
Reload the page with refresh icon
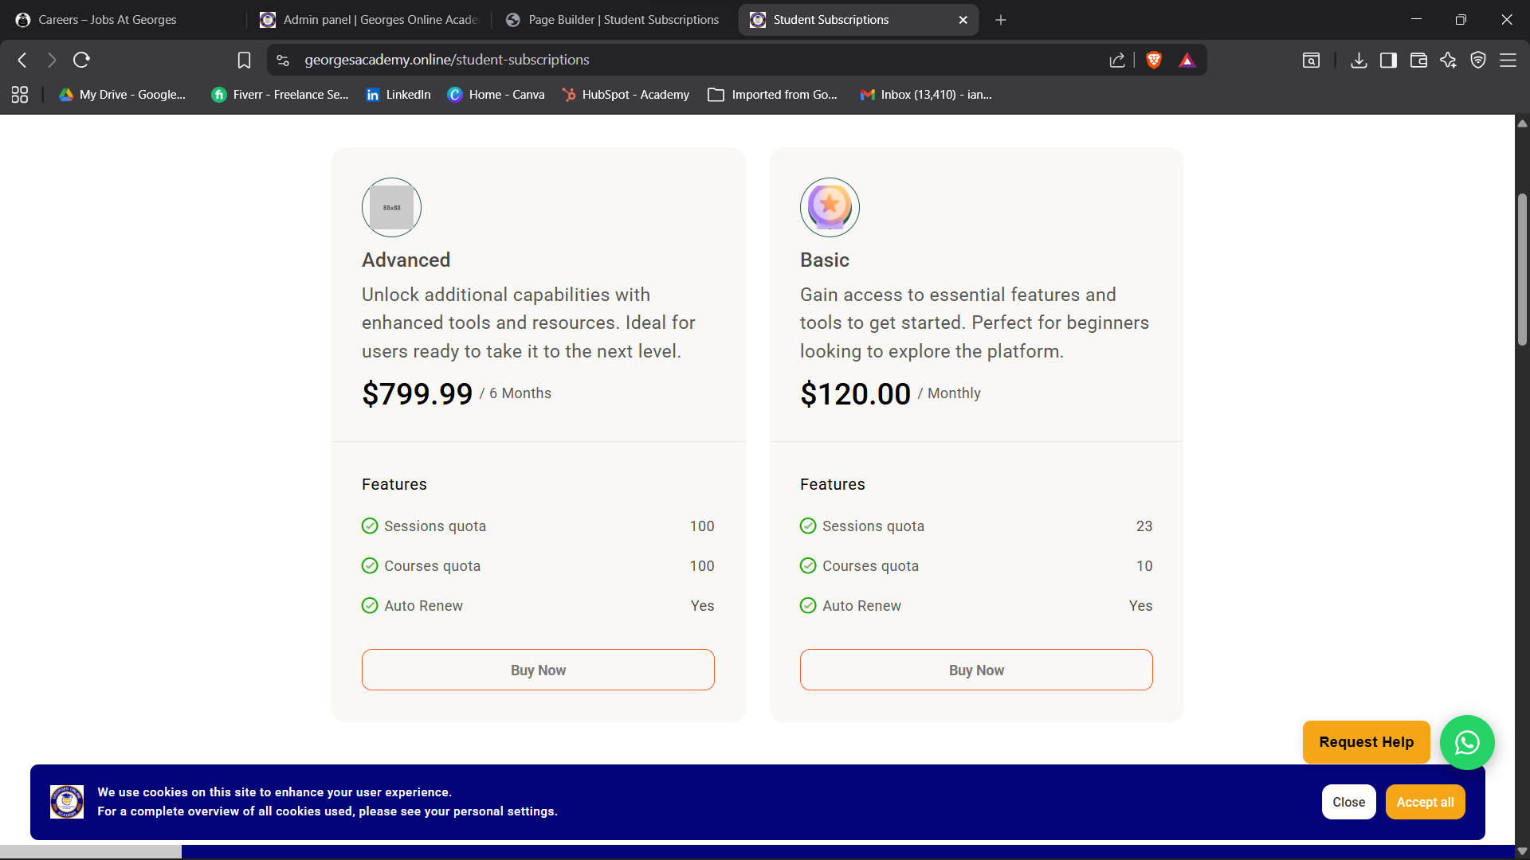[81, 60]
